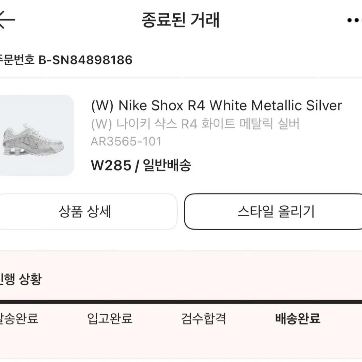This screenshot has width=362, height=362.
Task: Select the order number B-SN84898186 text
Action: coord(85,60)
